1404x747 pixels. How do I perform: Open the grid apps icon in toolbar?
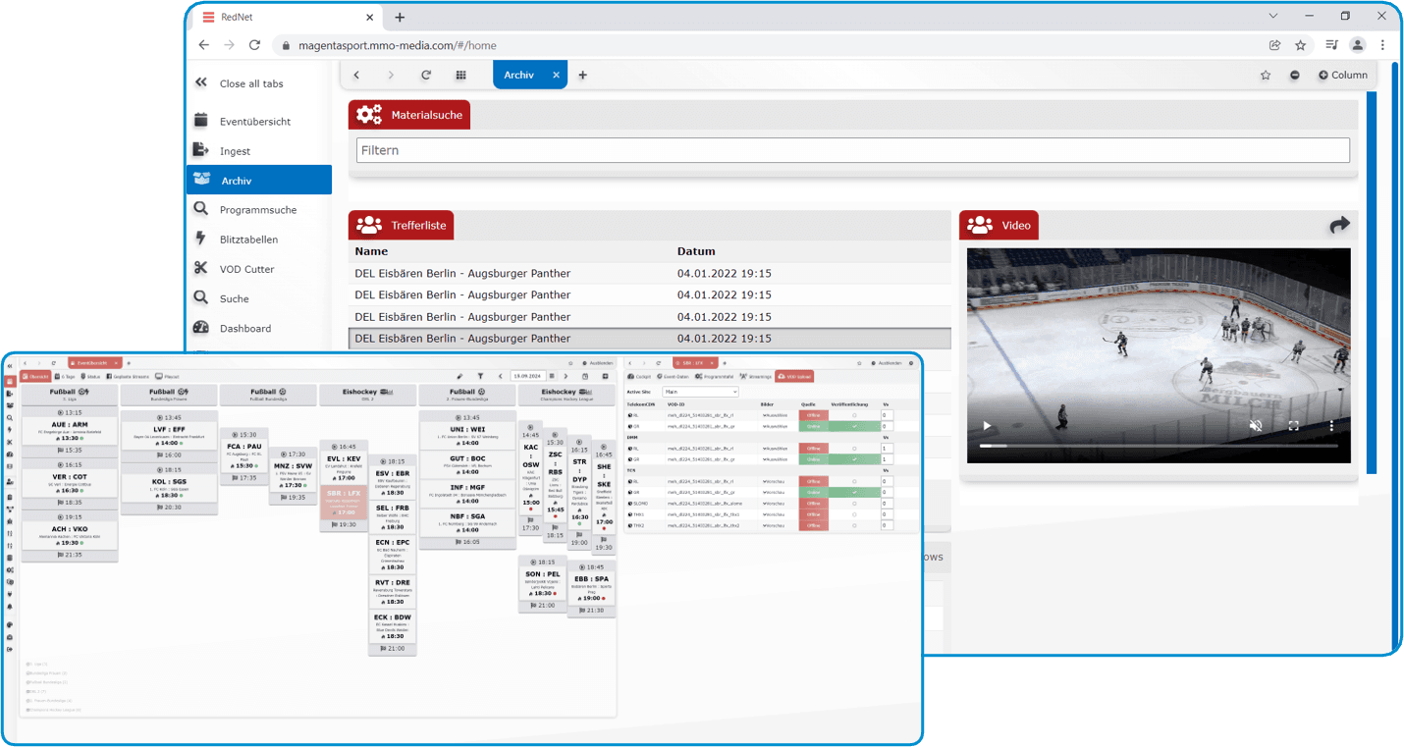point(460,75)
